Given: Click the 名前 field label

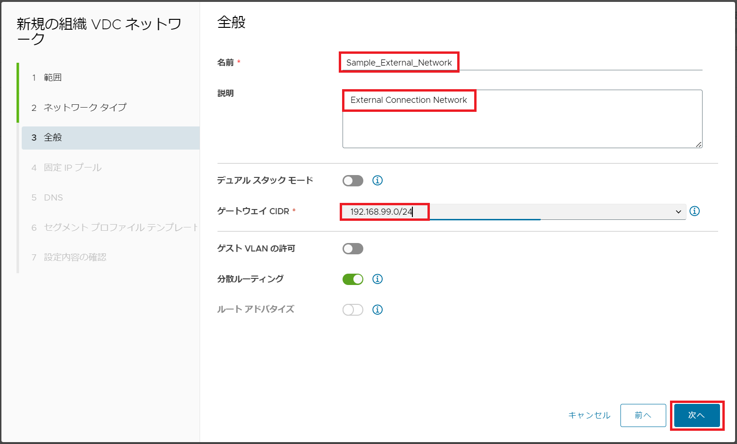Looking at the screenshot, I should pyautogui.click(x=226, y=62).
